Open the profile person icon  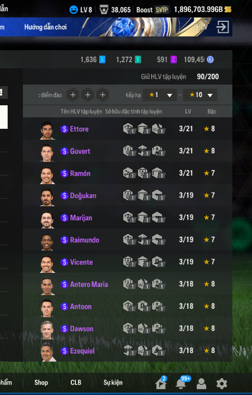coord(201,384)
